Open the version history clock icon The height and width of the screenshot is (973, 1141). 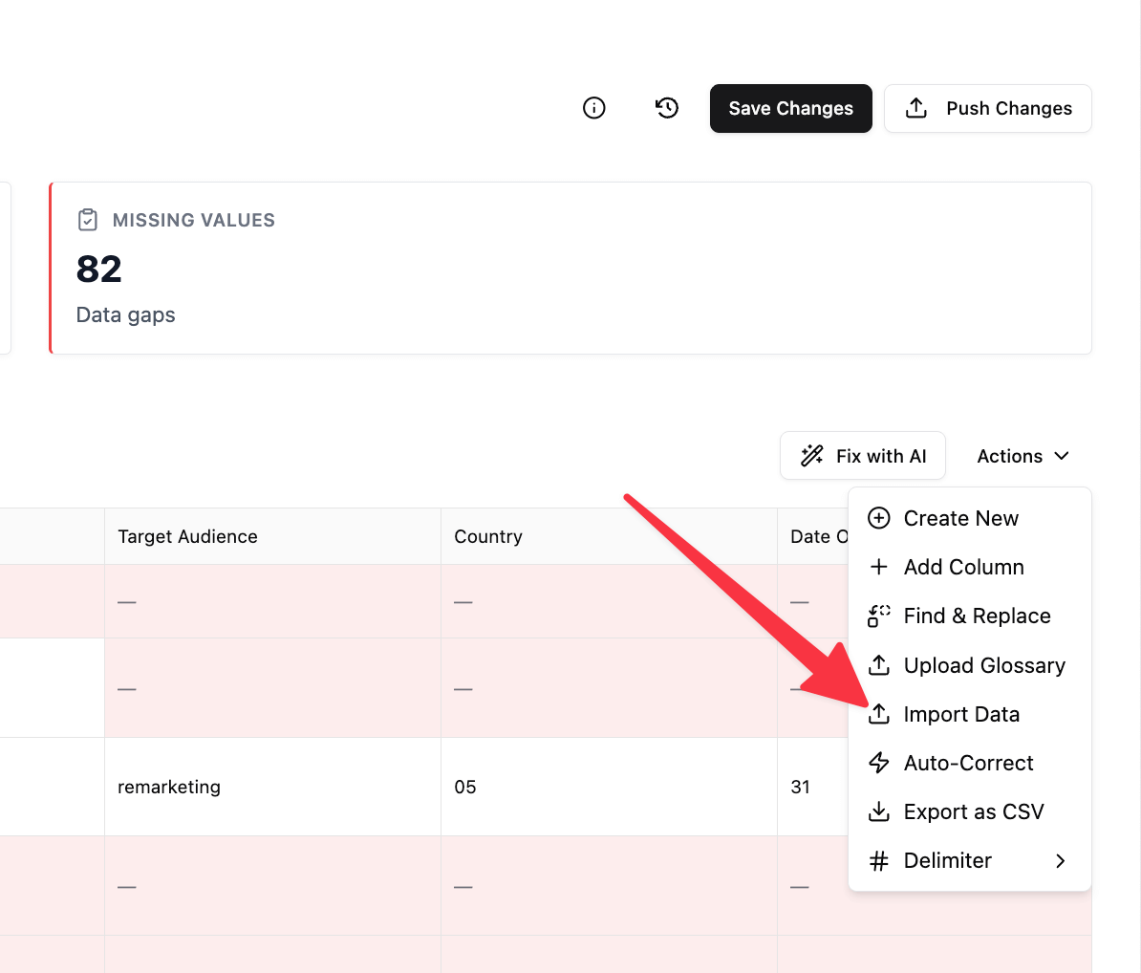point(667,108)
